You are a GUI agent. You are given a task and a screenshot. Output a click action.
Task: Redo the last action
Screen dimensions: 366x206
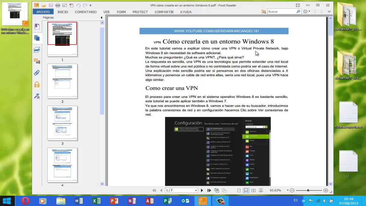click(85, 5)
